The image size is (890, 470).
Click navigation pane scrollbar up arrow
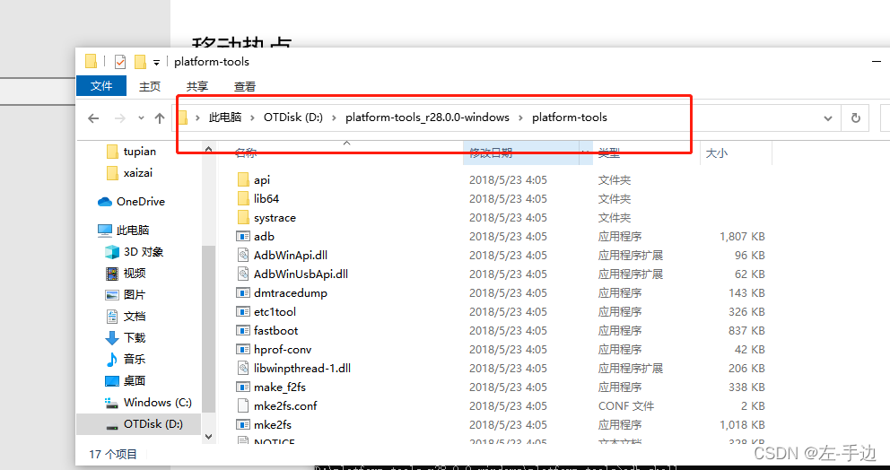pyautogui.click(x=208, y=149)
